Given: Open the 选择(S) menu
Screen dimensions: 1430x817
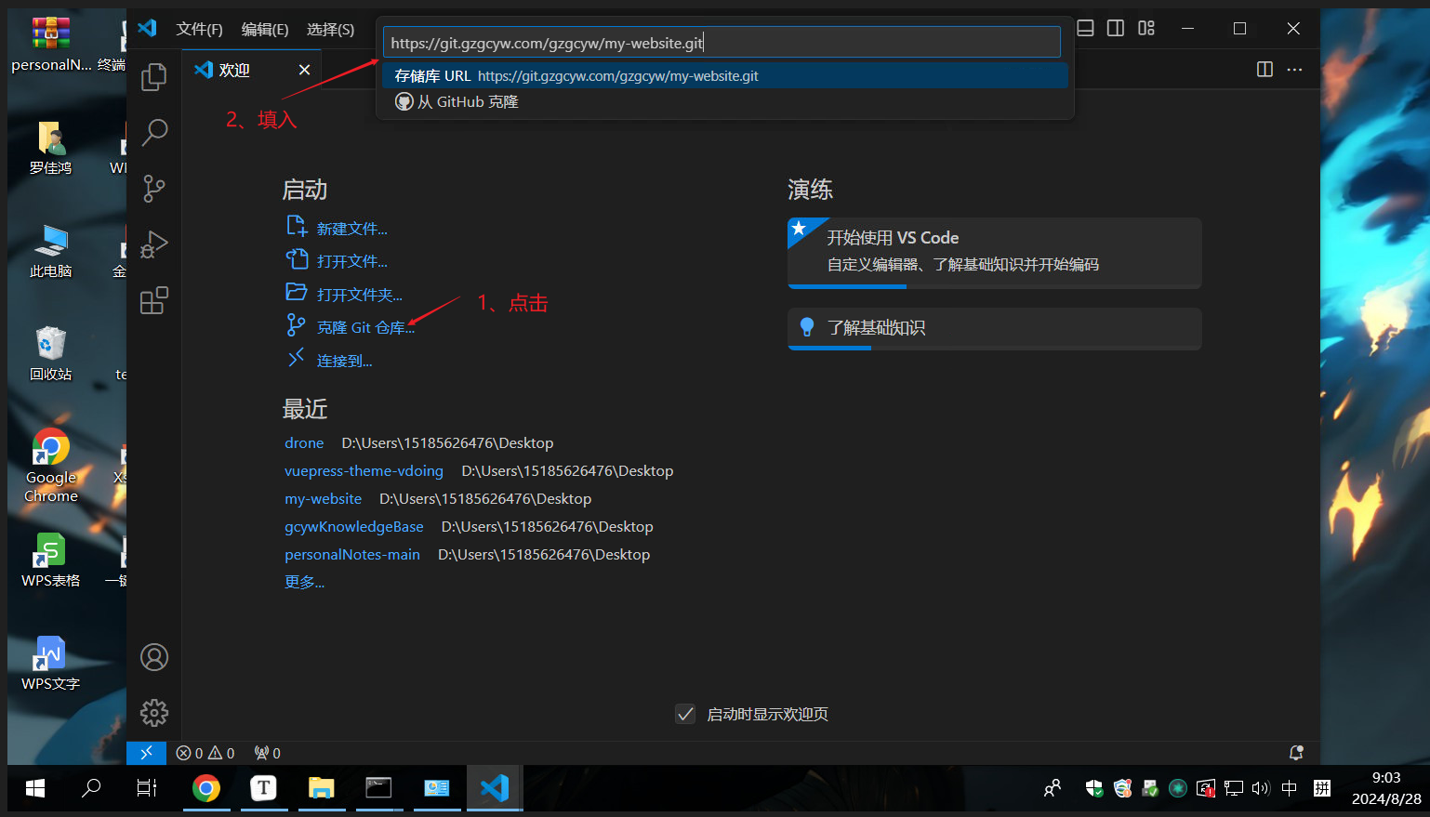Looking at the screenshot, I should coord(331,29).
